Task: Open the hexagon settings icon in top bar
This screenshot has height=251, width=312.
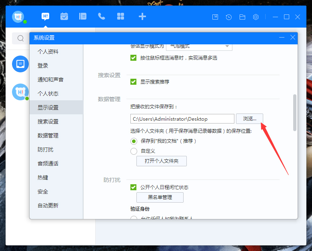Action: (x=256, y=17)
